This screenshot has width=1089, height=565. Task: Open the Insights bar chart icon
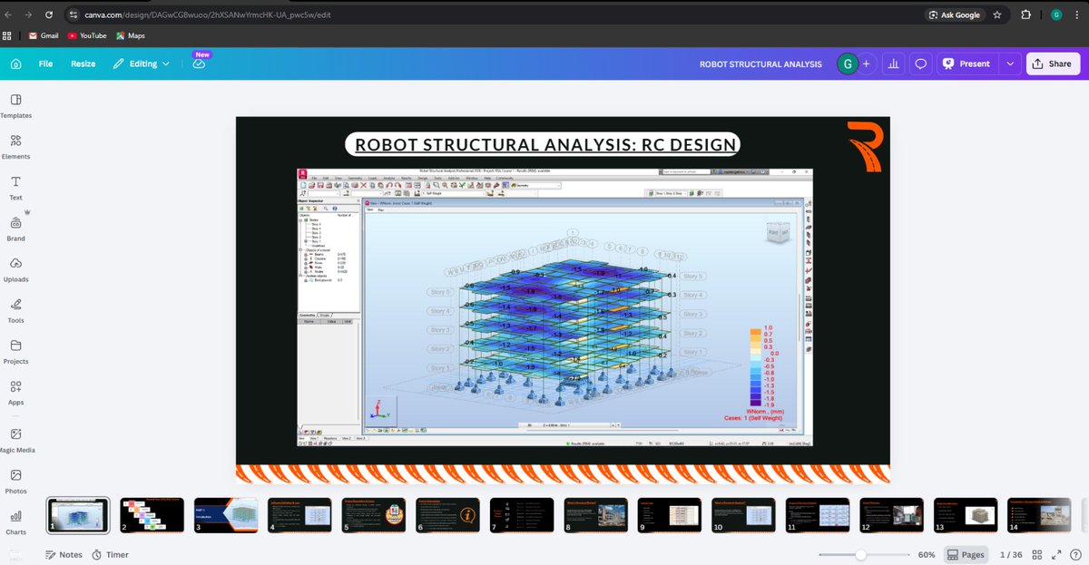[x=893, y=64]
